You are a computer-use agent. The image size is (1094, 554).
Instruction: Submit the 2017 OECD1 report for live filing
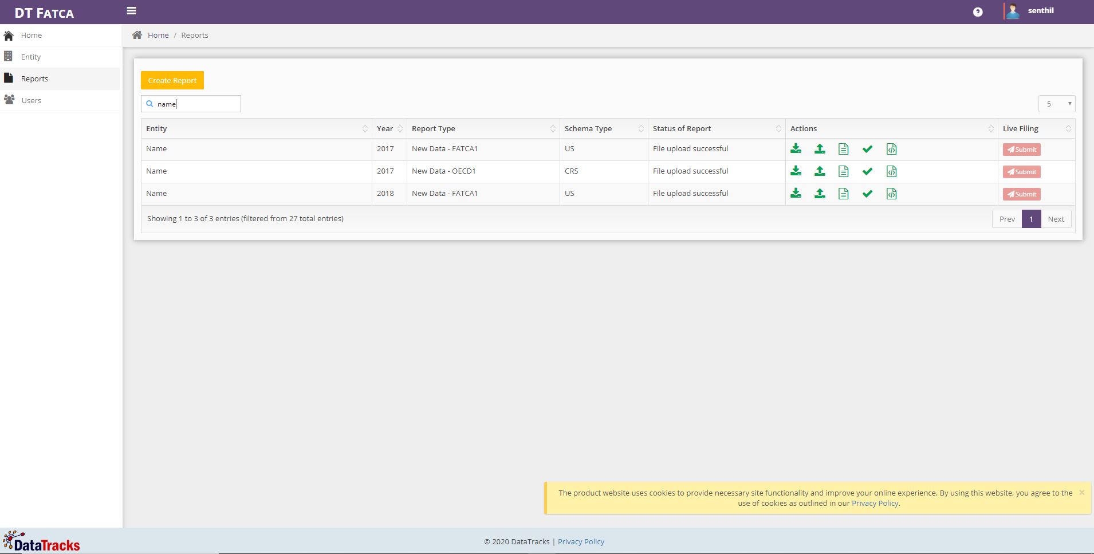pos(1021,172)
